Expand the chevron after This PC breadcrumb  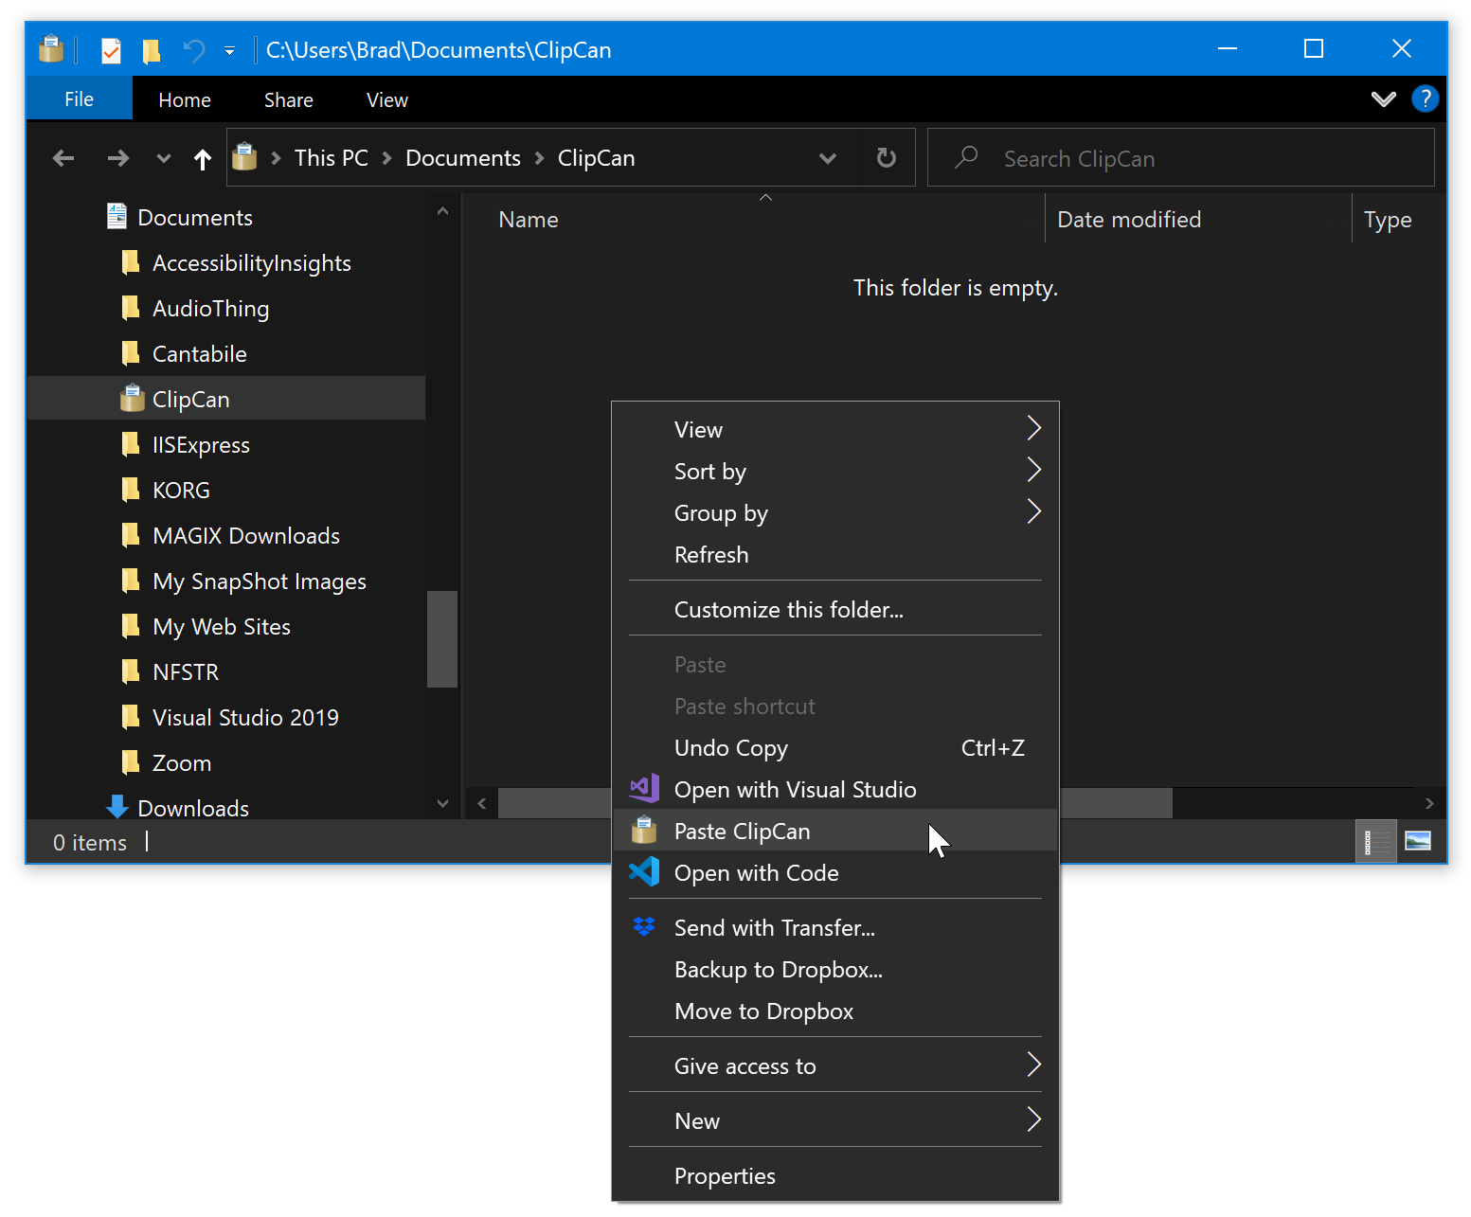click(386, 158)
